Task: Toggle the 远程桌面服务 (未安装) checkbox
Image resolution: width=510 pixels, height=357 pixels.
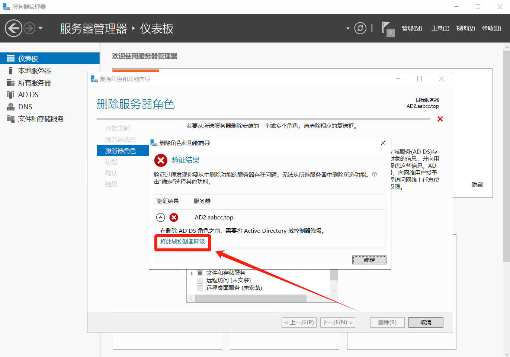Action: coord(200,288)
